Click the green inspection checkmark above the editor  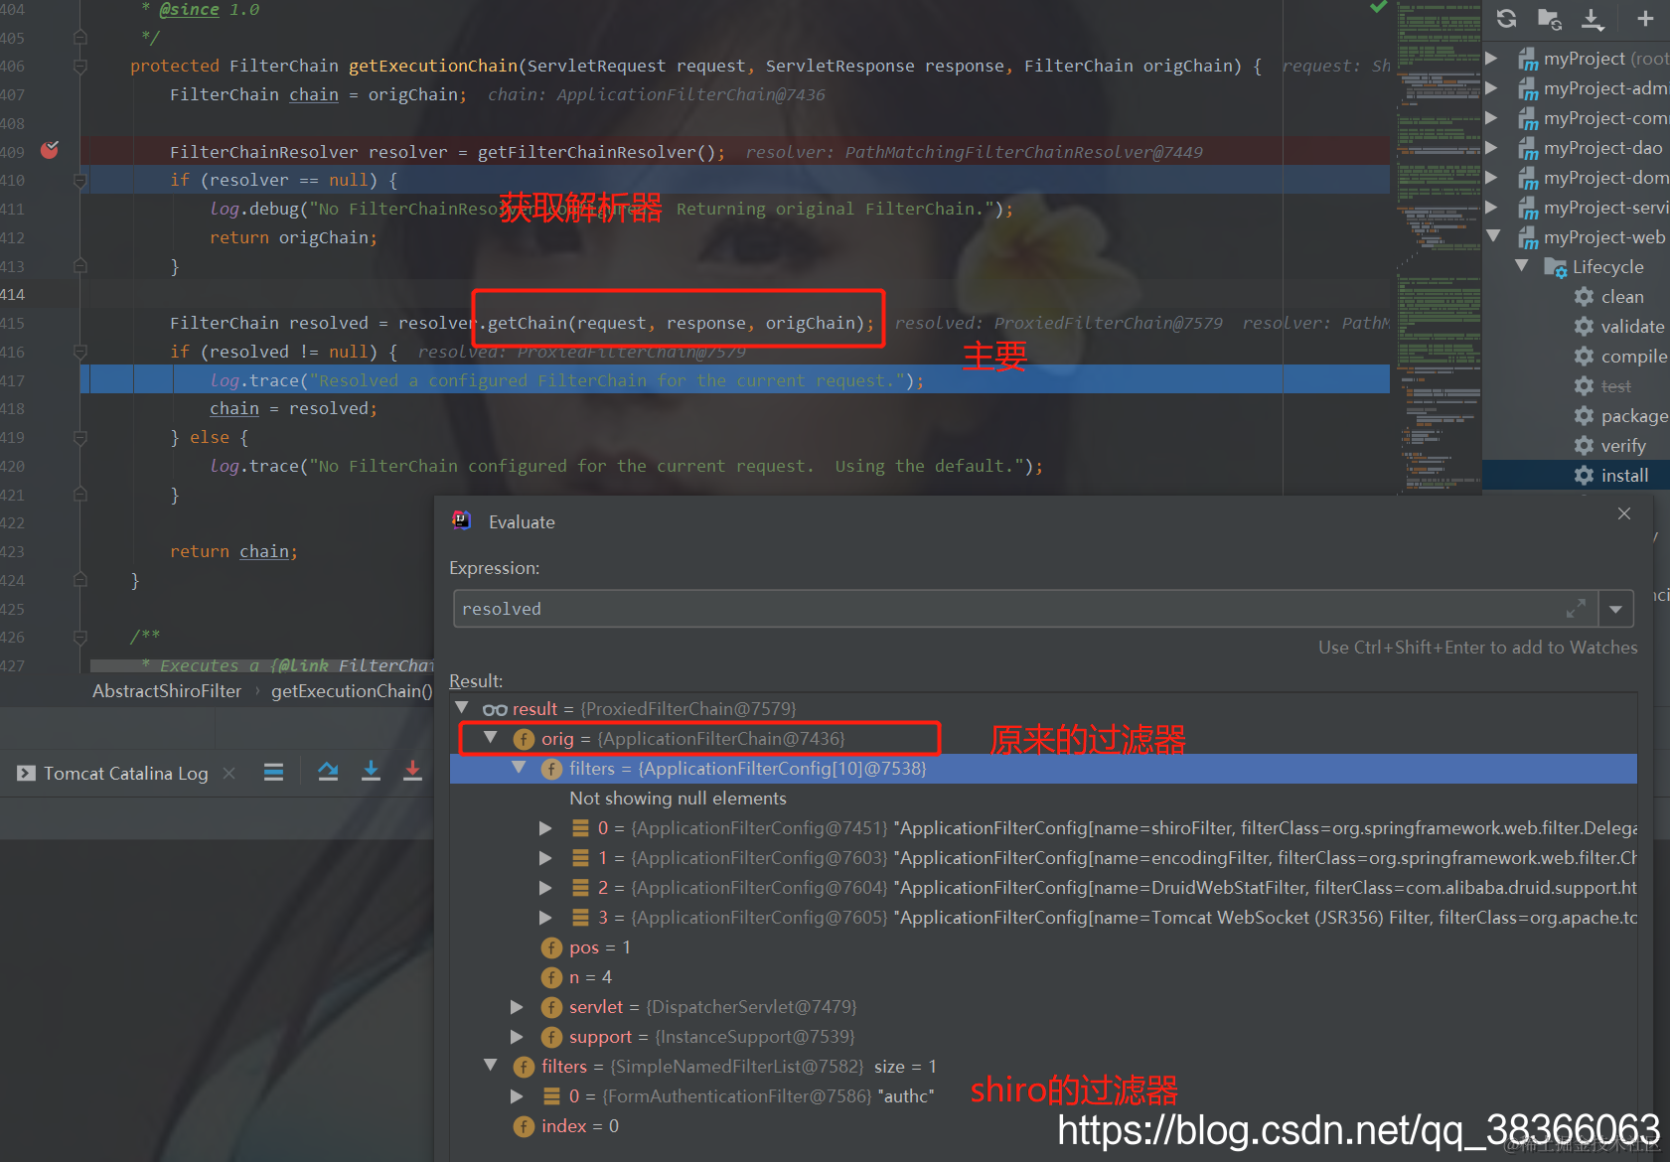[x=1379, y=8]
